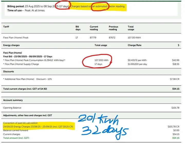
Task: Click the red-circled 107.000 kWh figure
Action: tap(101, 60)
